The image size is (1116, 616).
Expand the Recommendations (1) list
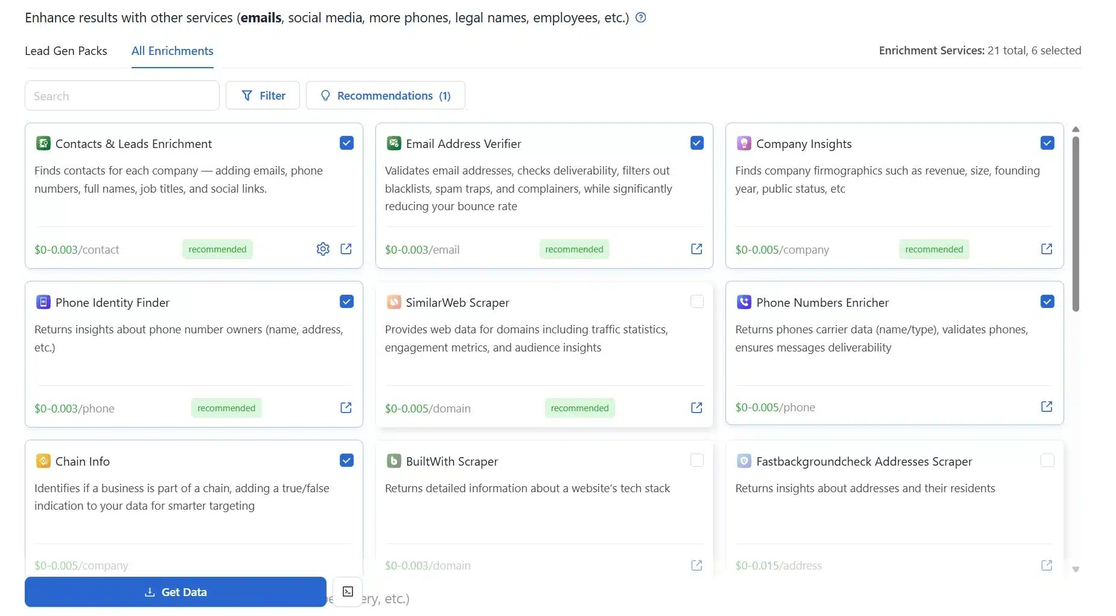[385, 95]
